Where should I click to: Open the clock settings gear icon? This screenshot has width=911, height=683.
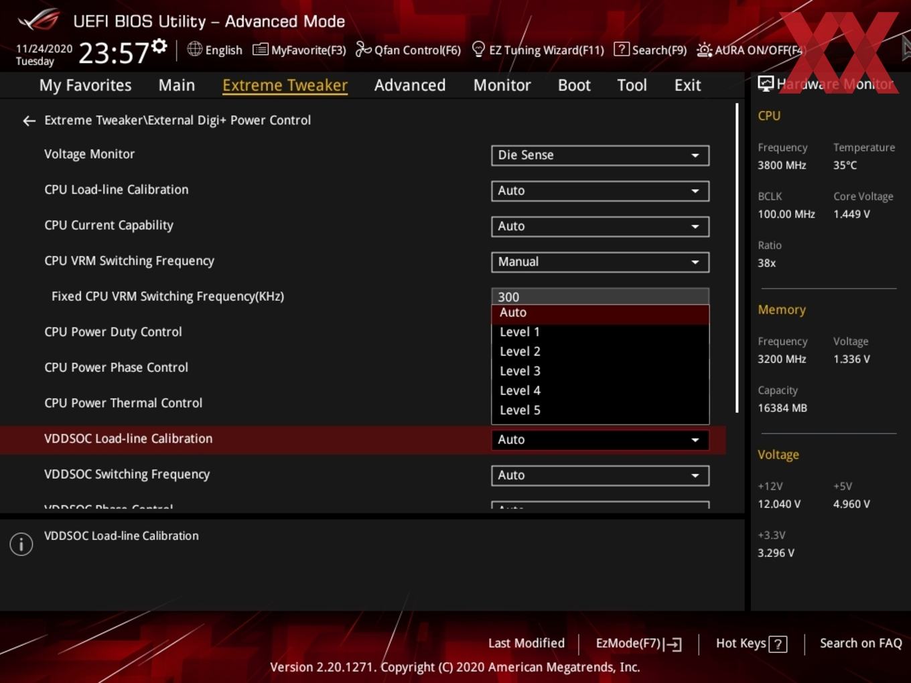point(159,46)
